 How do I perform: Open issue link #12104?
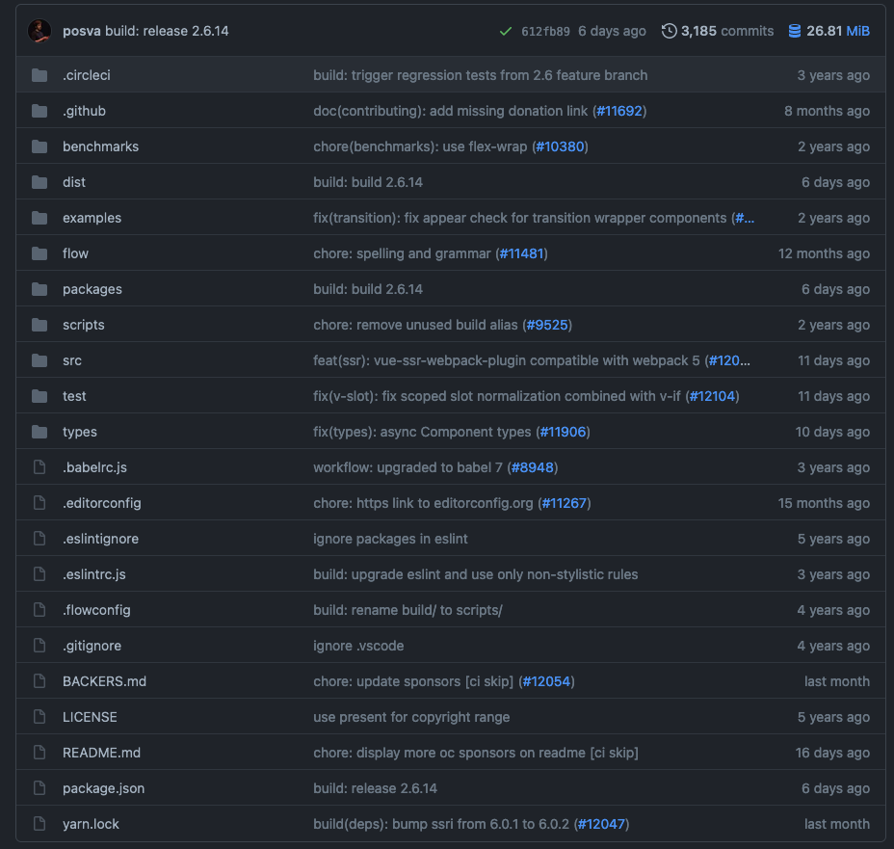tap(712, 396)
